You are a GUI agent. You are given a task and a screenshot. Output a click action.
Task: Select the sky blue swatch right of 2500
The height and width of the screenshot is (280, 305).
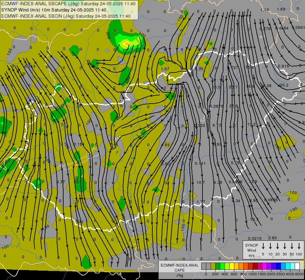[283, 266]
